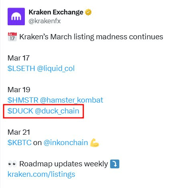Open the Kraken Exchange display name

point(56,12)
